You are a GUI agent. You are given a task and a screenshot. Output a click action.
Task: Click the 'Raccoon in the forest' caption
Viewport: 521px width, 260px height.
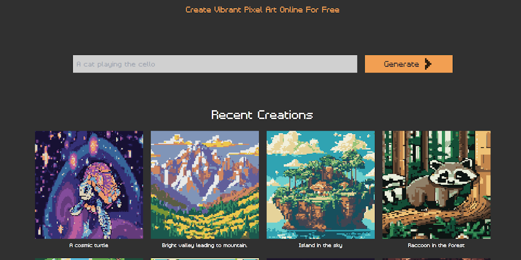436,246
